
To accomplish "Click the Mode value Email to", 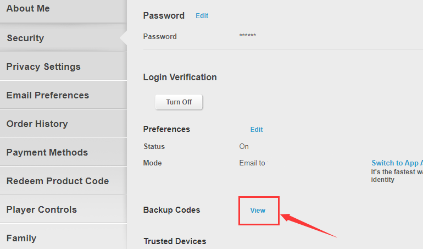I will coord(252,163).
